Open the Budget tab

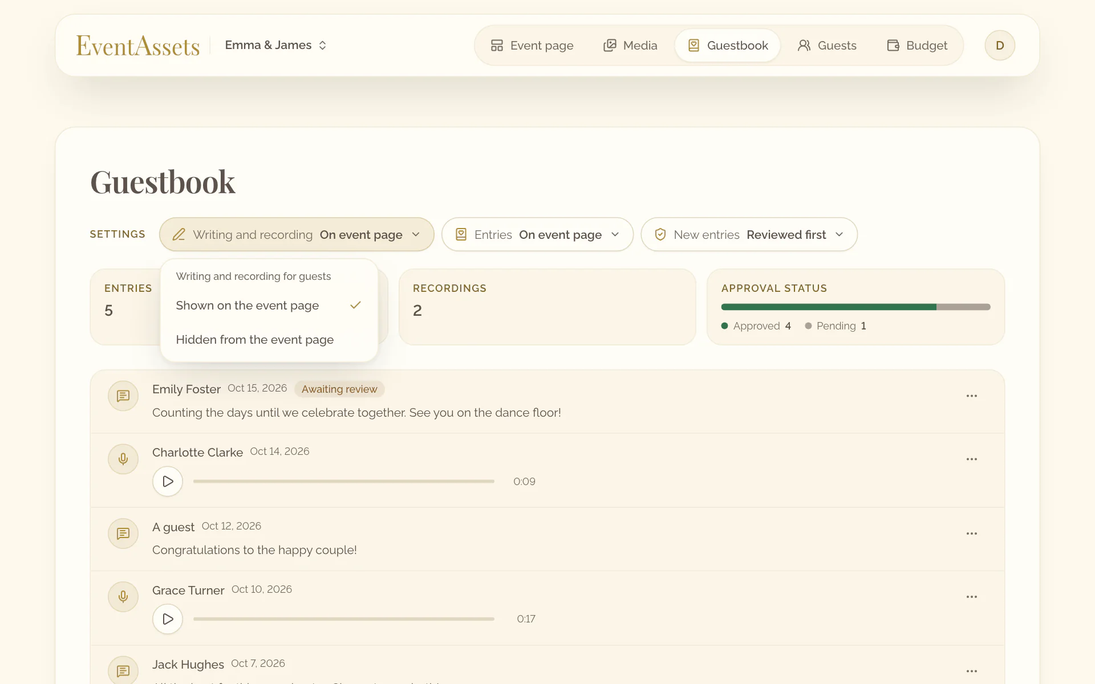pos(917,46)
